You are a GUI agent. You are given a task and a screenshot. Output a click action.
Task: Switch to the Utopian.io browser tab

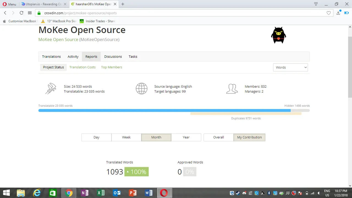43,4
